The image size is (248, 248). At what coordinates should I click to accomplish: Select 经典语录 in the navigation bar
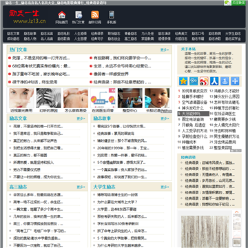pos(97,34)
